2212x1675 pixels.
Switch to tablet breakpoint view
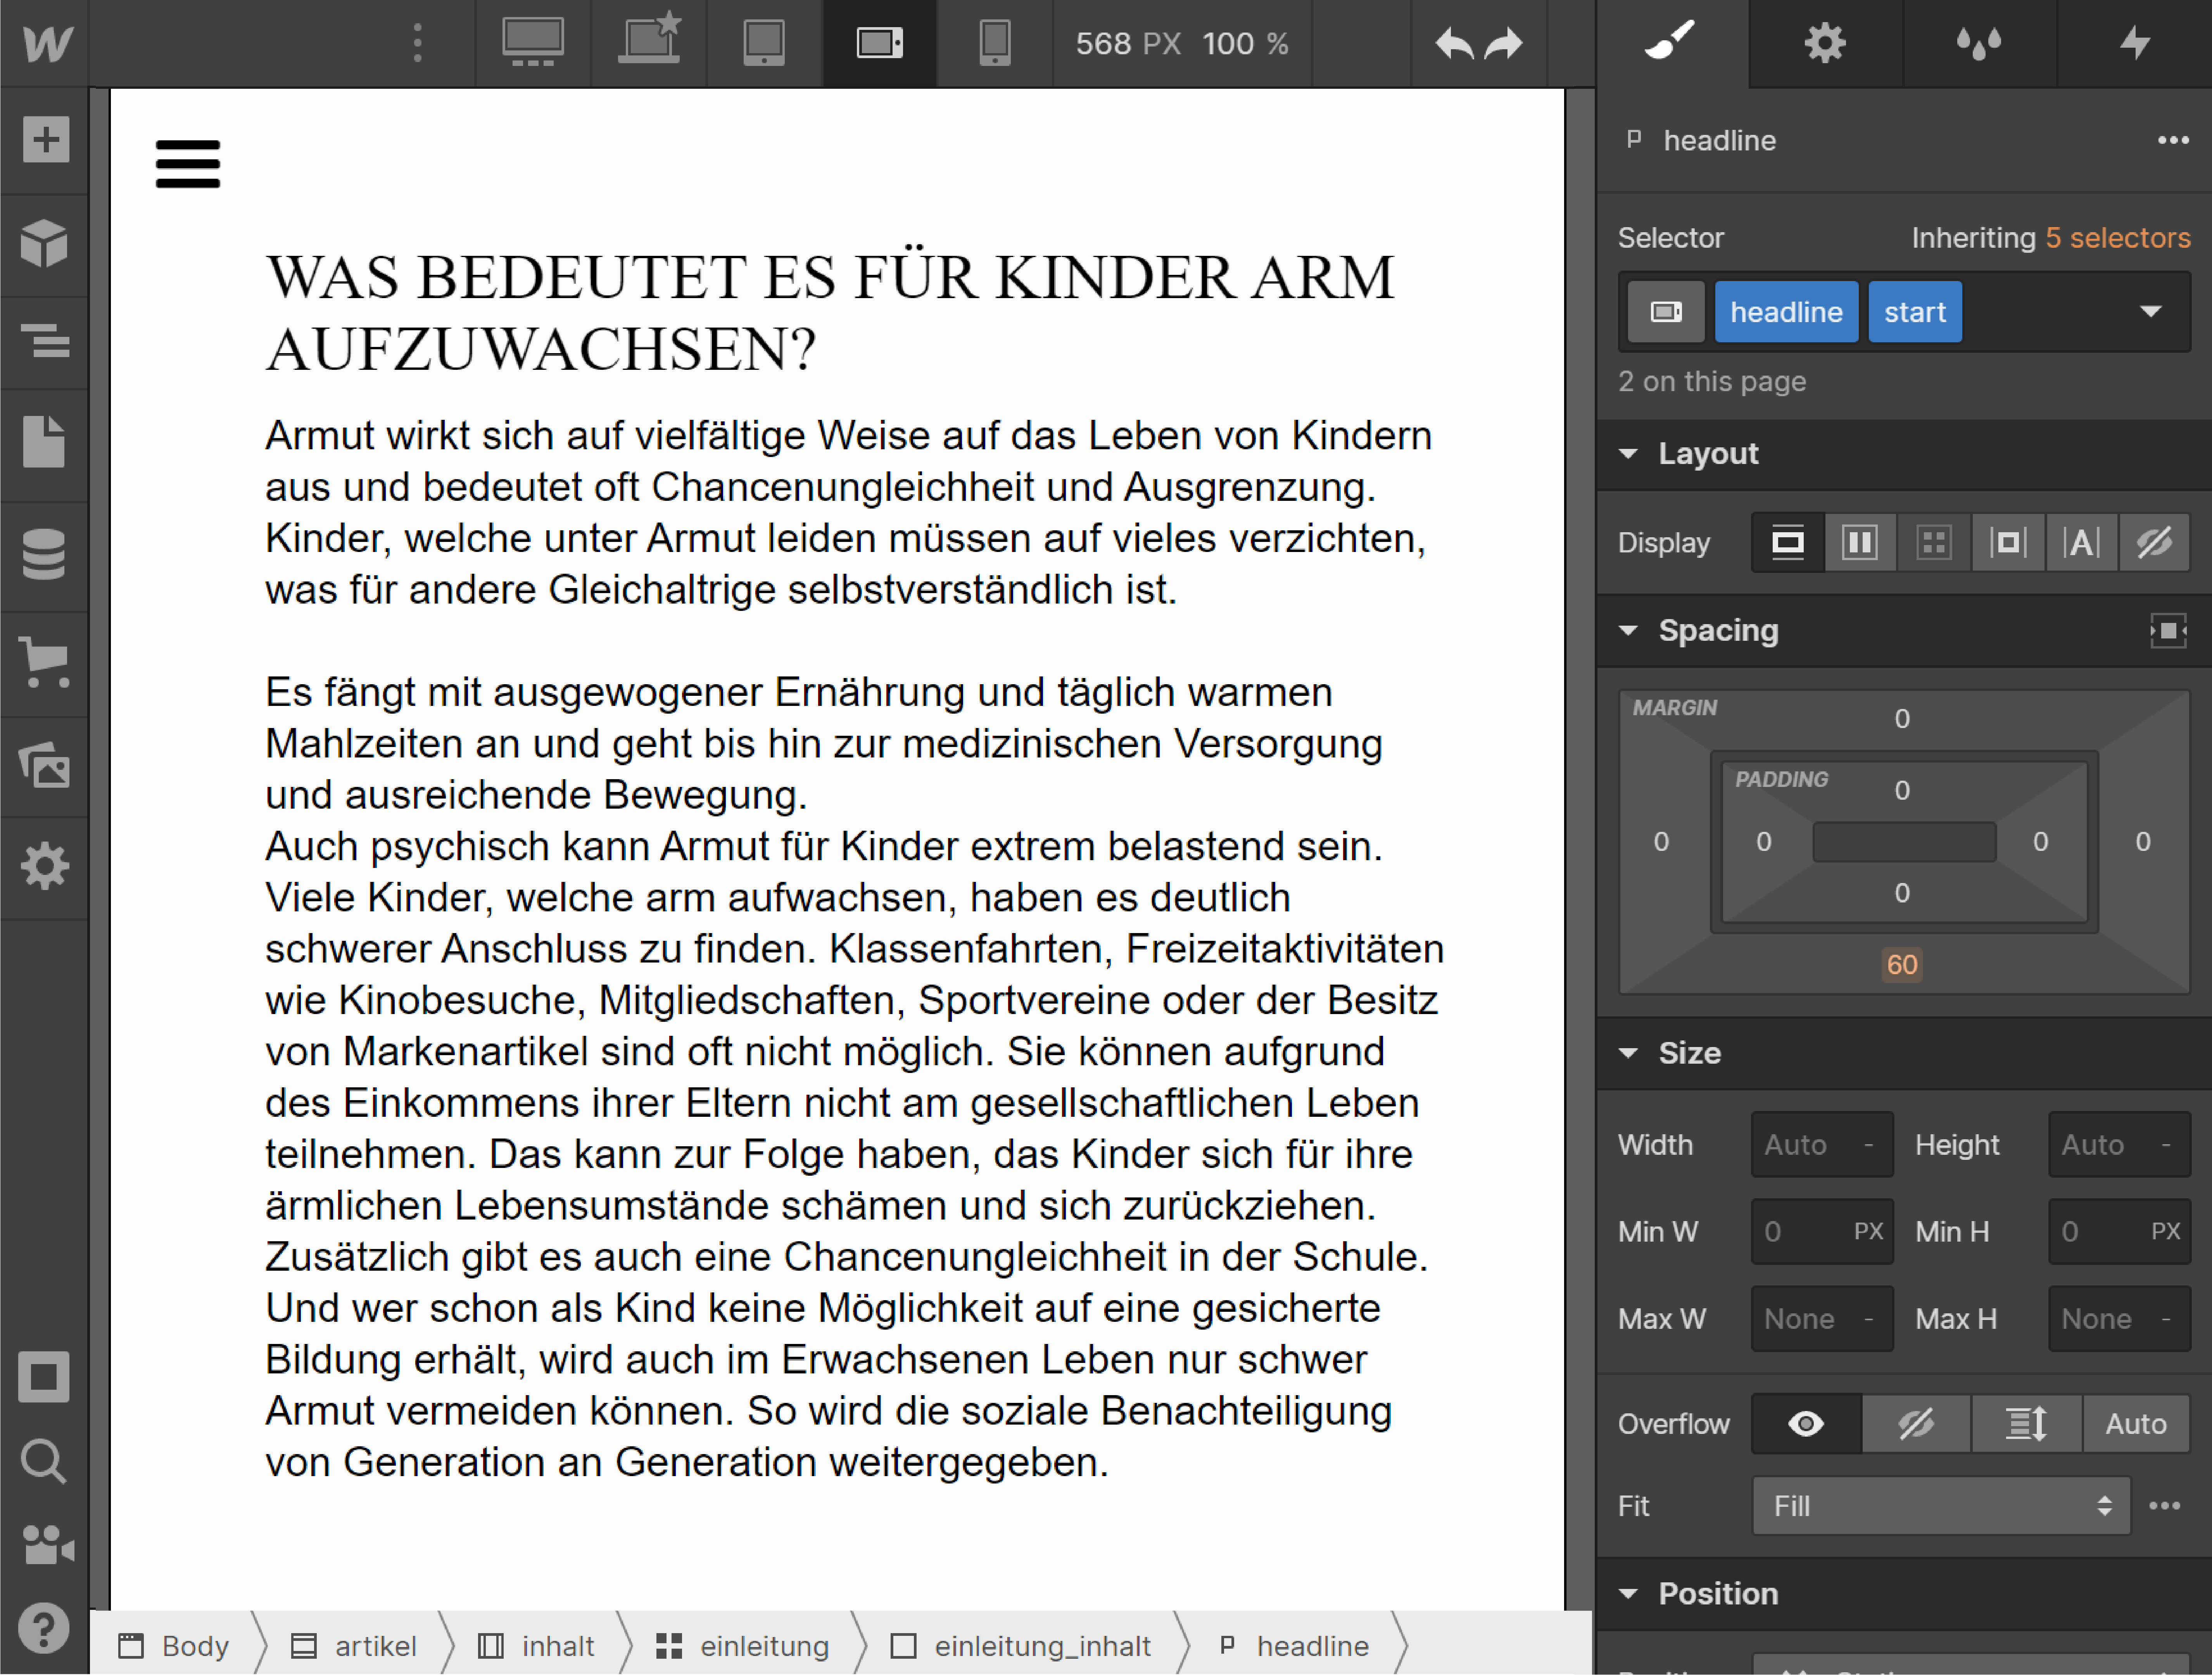(764, 43)
